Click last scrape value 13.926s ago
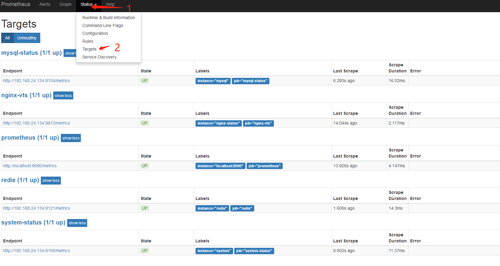This screenshot has height=266, width=500. [345, 166]
